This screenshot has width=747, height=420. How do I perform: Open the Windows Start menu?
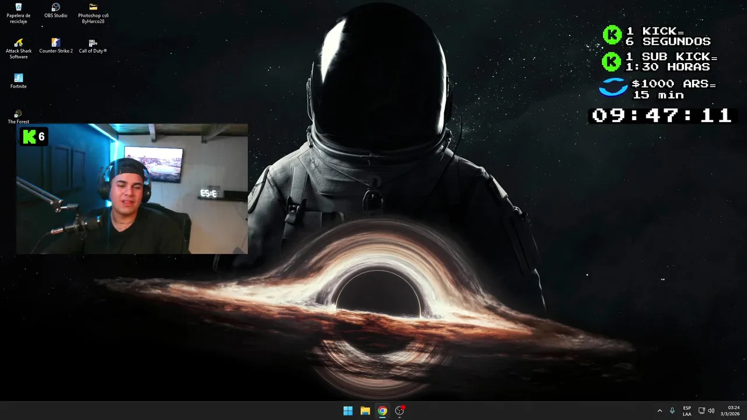click(348, 411)
